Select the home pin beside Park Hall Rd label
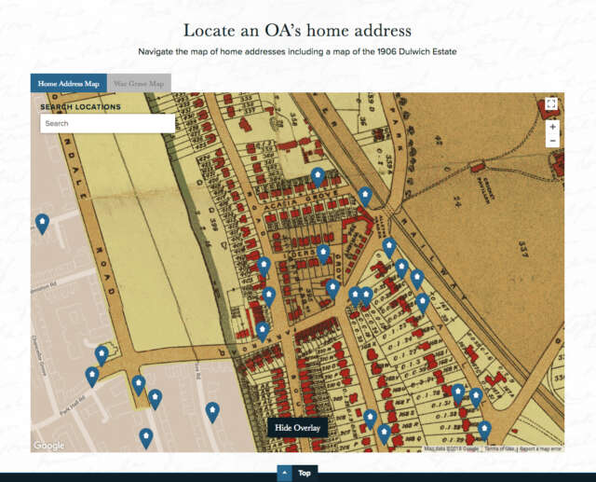Viewport: 596px width, 482px height. 92,377
